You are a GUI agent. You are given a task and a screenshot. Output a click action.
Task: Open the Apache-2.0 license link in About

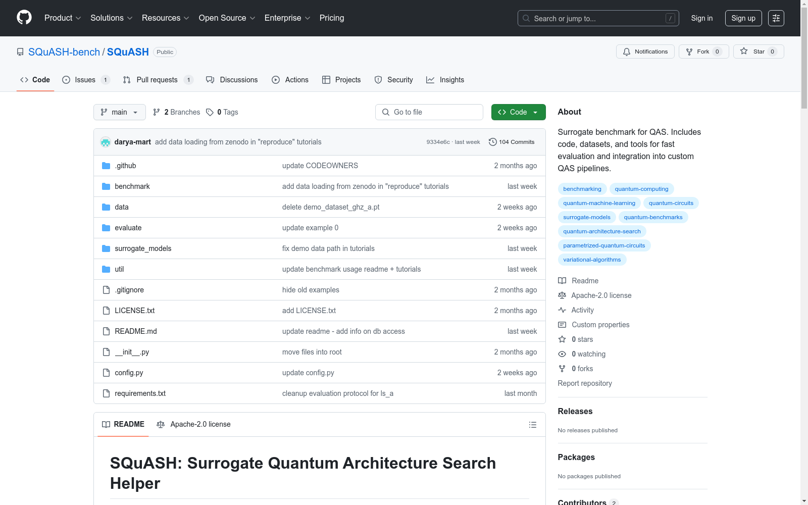[x=595, y=295]
